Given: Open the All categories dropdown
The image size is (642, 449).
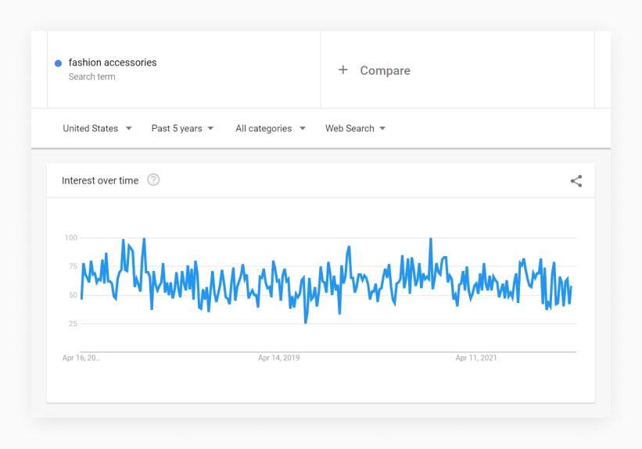Looking at the screenshot, I should (x=271, y=128).
